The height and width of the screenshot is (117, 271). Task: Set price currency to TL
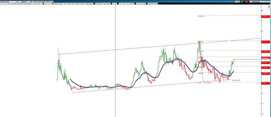[x=120, y=4]
